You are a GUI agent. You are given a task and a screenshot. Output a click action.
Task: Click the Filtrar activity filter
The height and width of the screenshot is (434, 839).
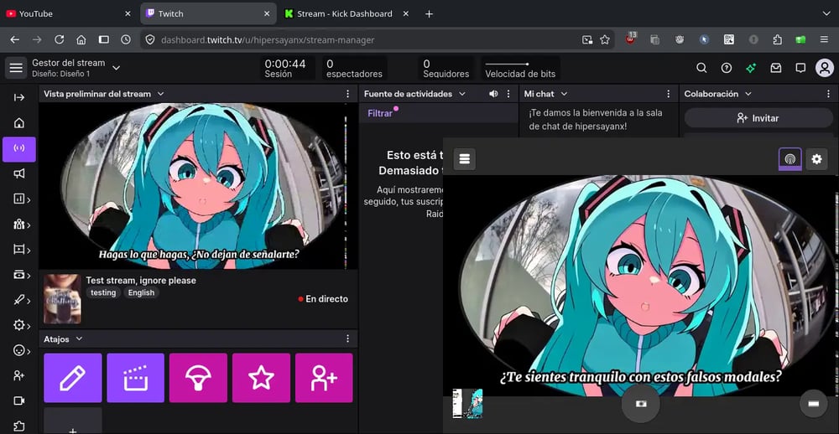click(380, 113)
